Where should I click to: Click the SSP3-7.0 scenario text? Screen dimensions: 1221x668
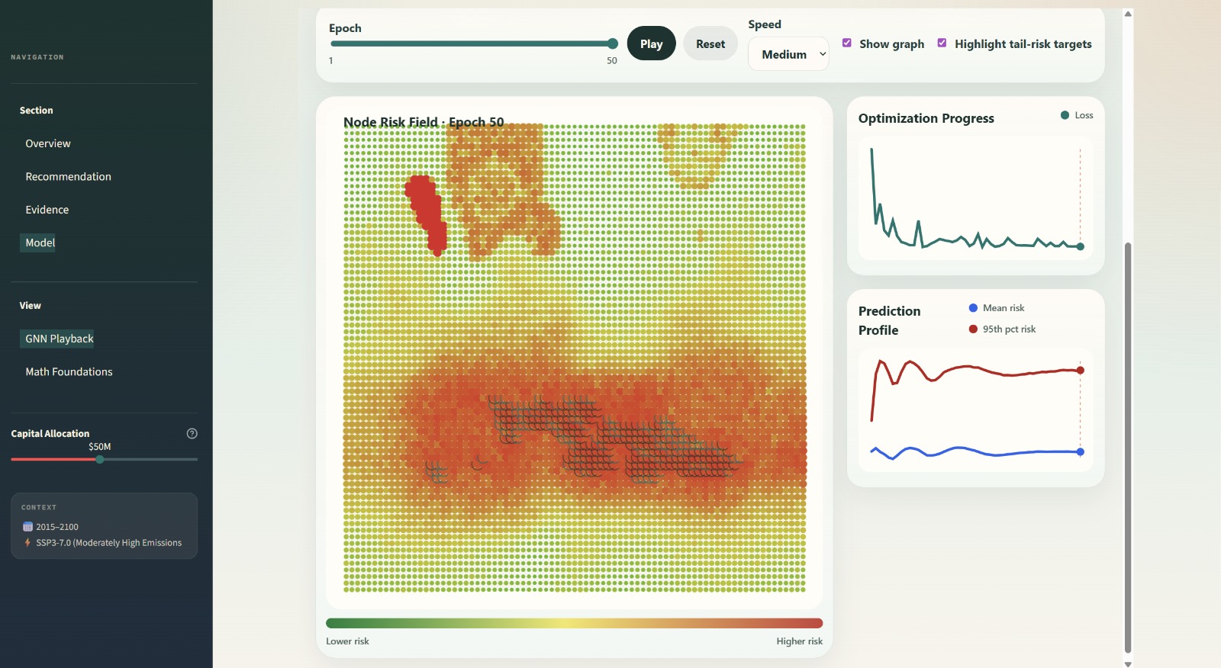tap(109, 543)
